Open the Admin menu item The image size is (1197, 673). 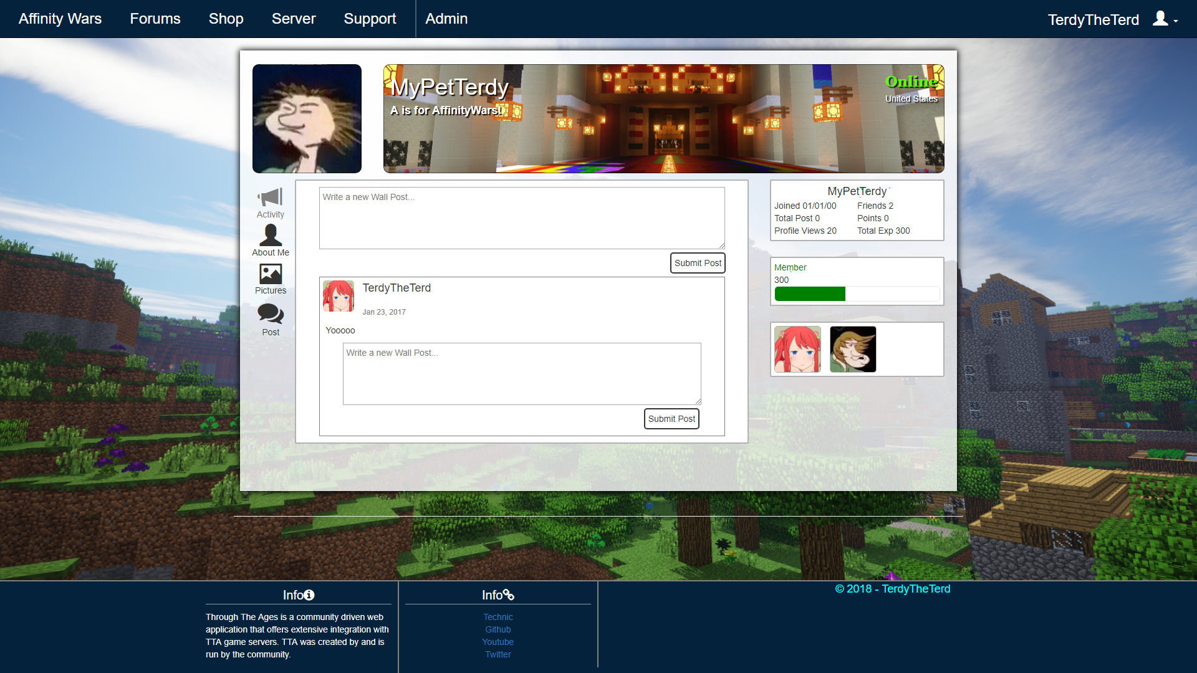point(446,19)
